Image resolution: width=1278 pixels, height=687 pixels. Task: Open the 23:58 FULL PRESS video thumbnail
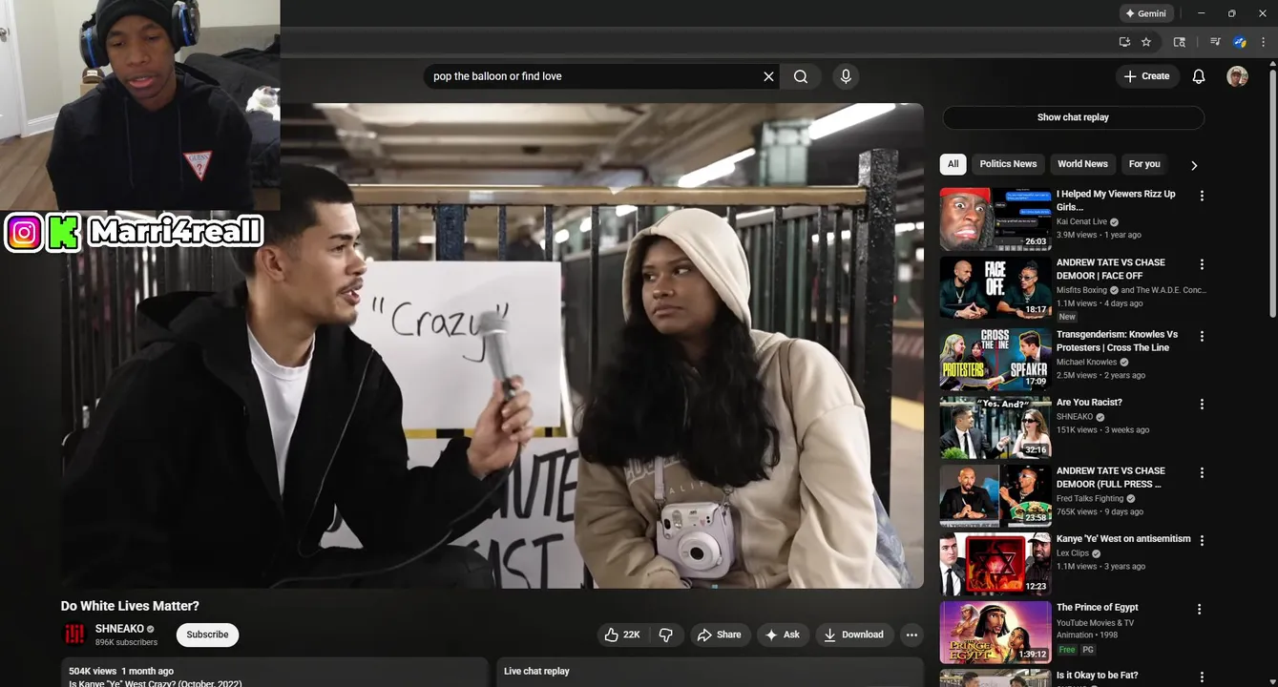coord(995,495)
